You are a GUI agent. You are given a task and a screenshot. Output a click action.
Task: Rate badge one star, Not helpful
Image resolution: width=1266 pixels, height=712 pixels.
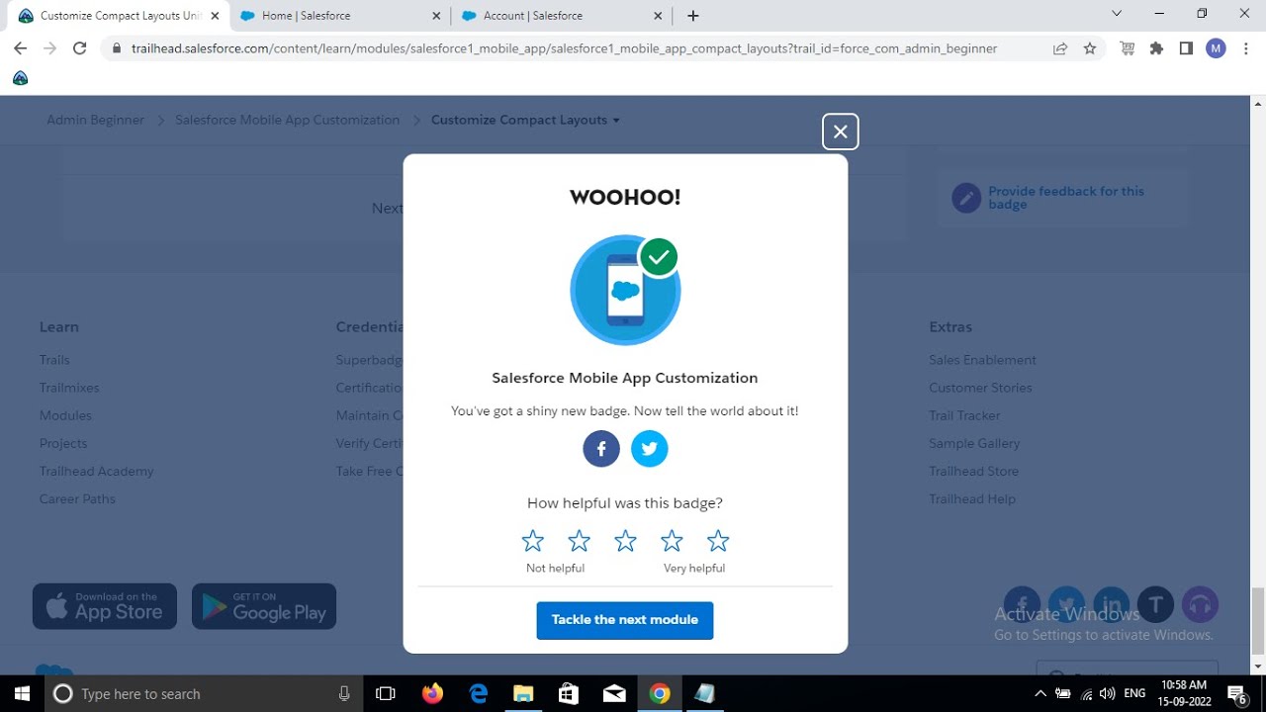tap(533, 541)
